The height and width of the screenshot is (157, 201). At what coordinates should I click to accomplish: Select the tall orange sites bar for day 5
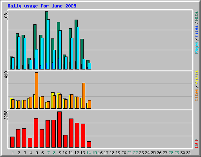pyautogui.click(x=37, y=90)
